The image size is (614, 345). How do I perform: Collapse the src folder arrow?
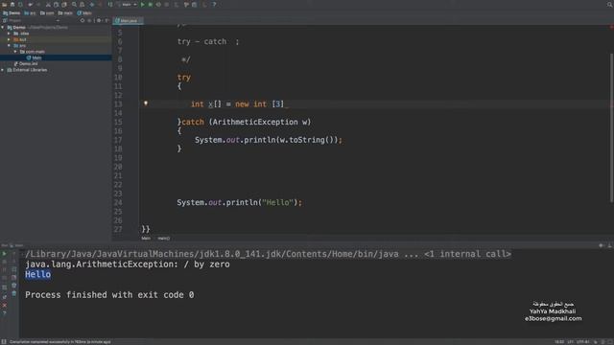(9, 45)
